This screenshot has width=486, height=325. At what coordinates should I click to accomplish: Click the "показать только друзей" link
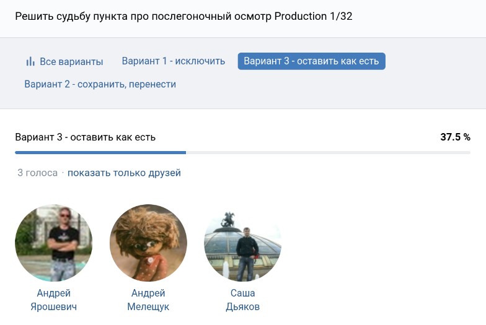tap(124, 173)
